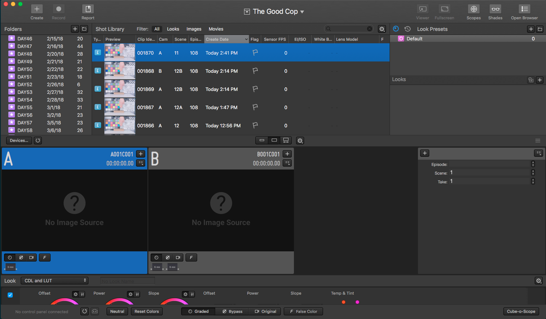Viewport: 546px width, 319px height.
Task: Click the Reset Colors button
Action: 147,311
